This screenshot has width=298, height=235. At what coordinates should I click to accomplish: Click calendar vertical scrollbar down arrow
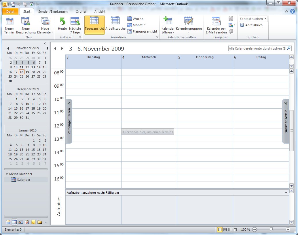[291, 185]
